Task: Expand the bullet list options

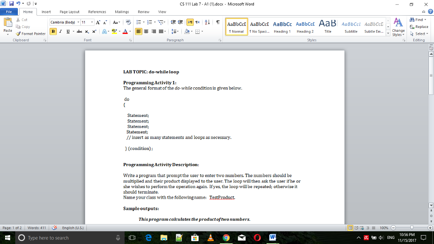Action: point(143,22)
